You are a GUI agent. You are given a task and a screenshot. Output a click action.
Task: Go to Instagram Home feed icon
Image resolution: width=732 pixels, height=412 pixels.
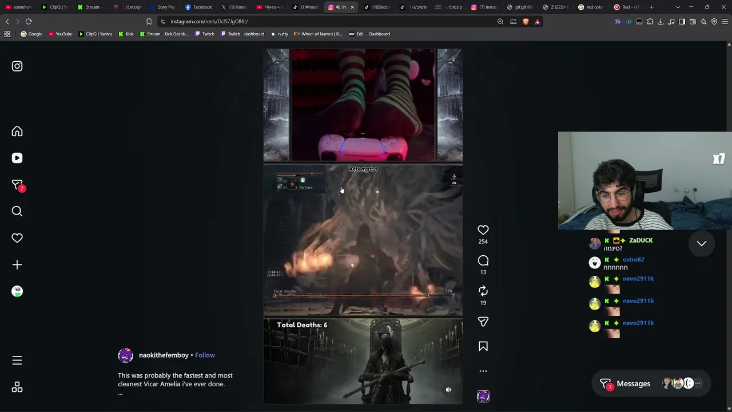coord(17,132)
